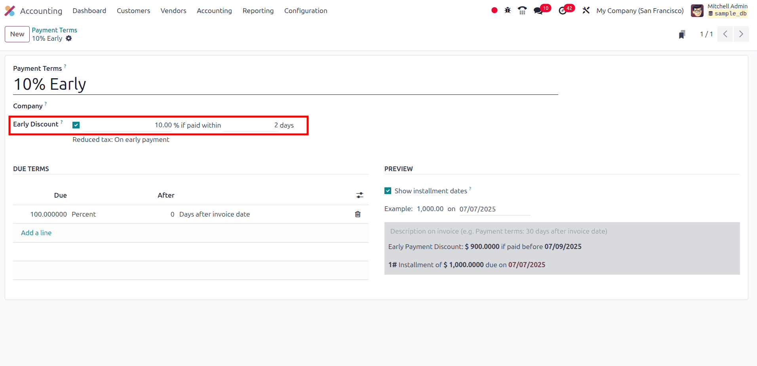This screenshot has width=757, height=366.
Task: Toggle the Early Discount checkbox
Action: coord(76,125)
